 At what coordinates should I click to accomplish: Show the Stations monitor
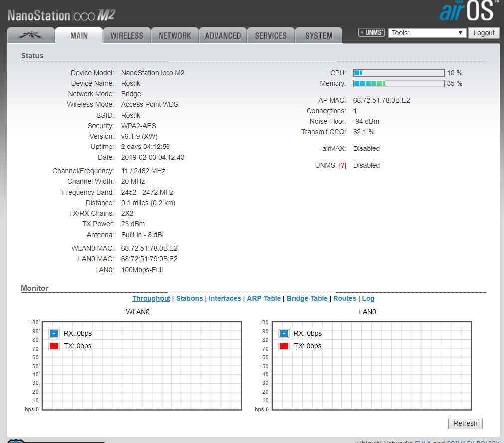point(189,298)
